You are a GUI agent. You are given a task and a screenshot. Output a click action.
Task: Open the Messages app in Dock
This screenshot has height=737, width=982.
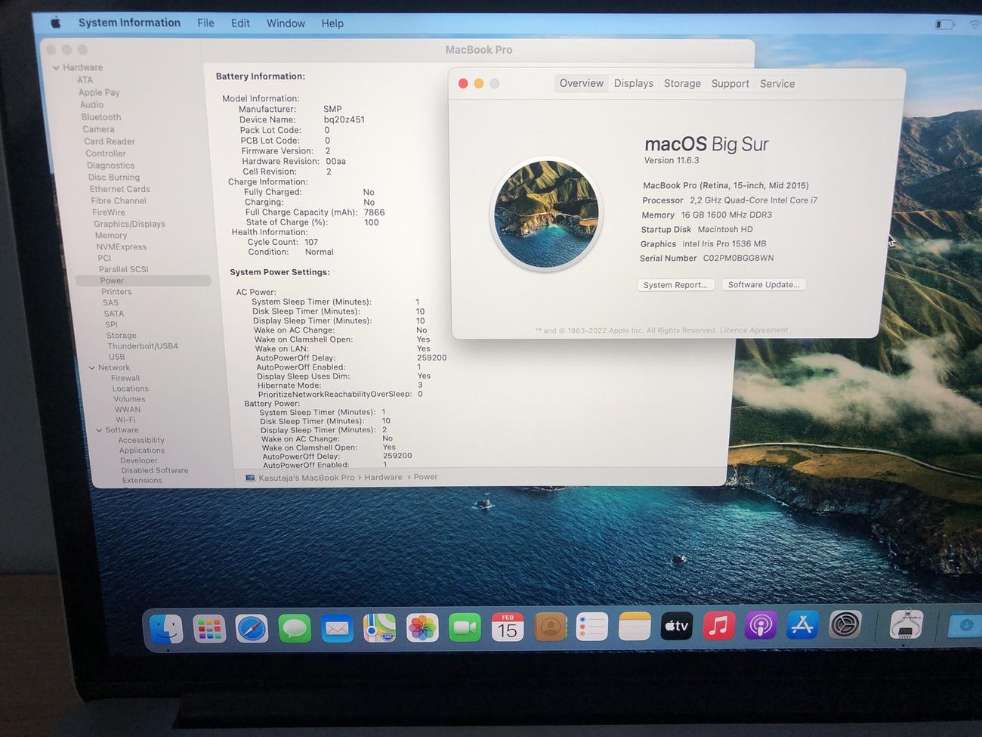click(295, 628)
